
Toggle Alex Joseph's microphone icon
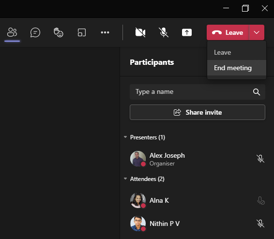pyautogui.click(x=260, y=159)
